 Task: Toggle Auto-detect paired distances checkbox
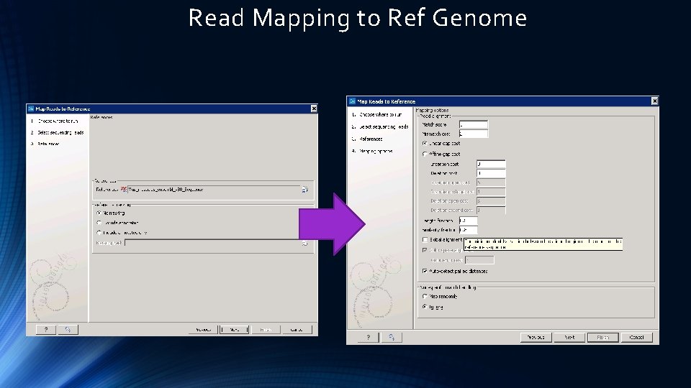pyautogui.click(x=425, y=271)
